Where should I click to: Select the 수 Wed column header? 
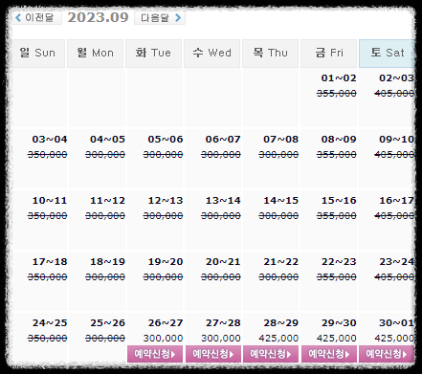point(211,54)
